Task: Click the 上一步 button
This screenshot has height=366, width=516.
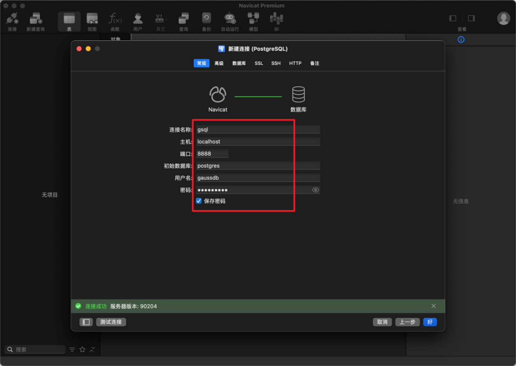Action: tap(407, 322)
